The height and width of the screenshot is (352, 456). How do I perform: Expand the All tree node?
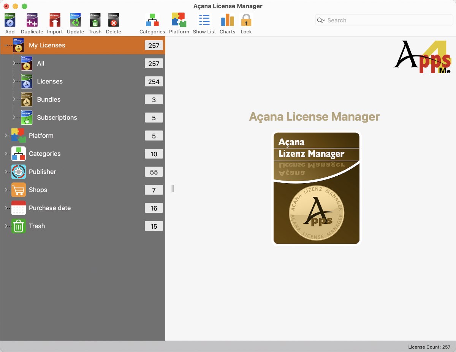[14, 63]
